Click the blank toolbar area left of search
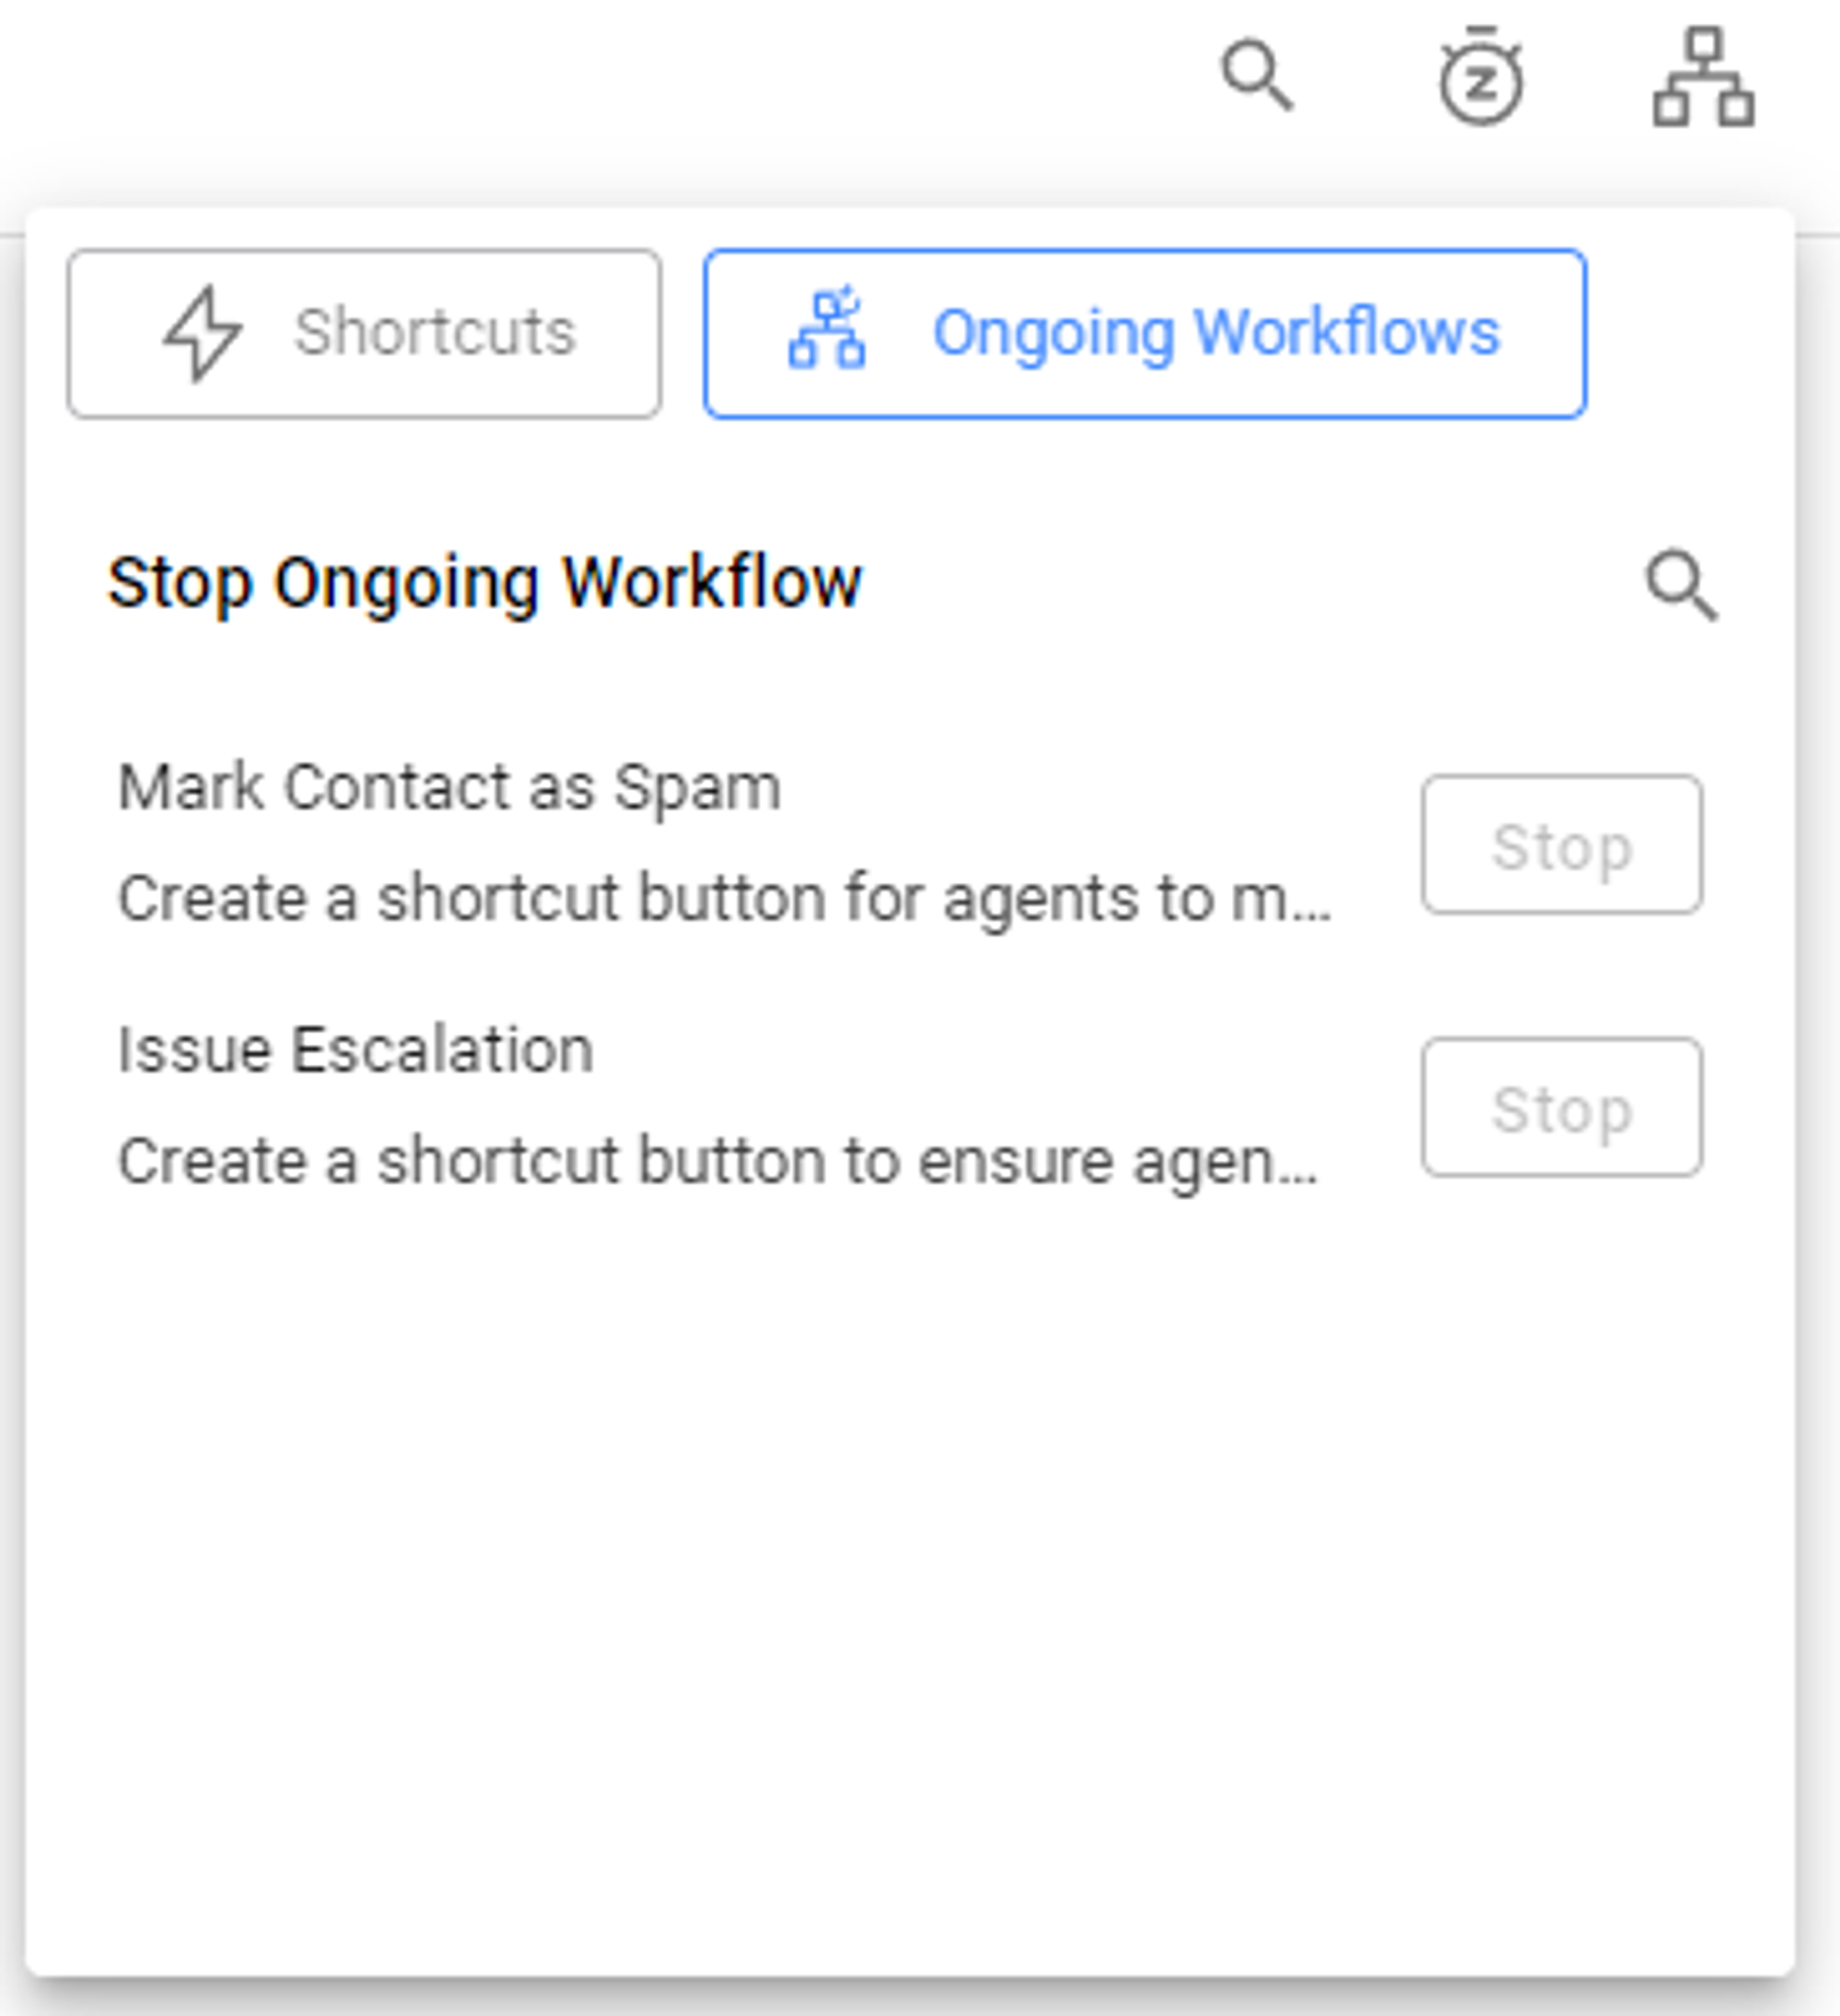The width and height of the screenshot is (1840, 2016). (x=601, y=90)
